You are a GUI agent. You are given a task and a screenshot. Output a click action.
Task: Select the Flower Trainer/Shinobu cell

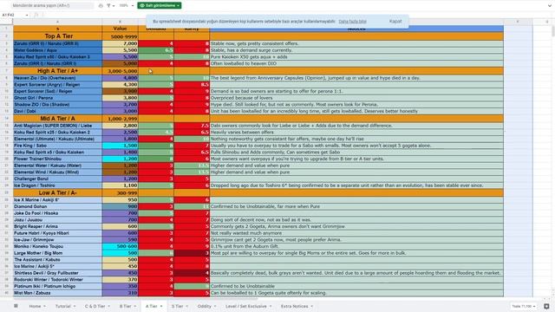click(58, 159)
